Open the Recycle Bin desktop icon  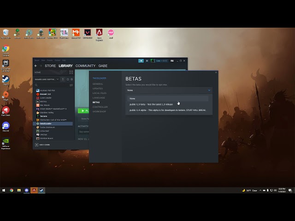[x=6, y=34]
